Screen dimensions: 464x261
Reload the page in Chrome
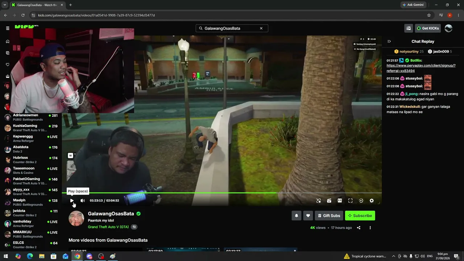click(23, 15)
